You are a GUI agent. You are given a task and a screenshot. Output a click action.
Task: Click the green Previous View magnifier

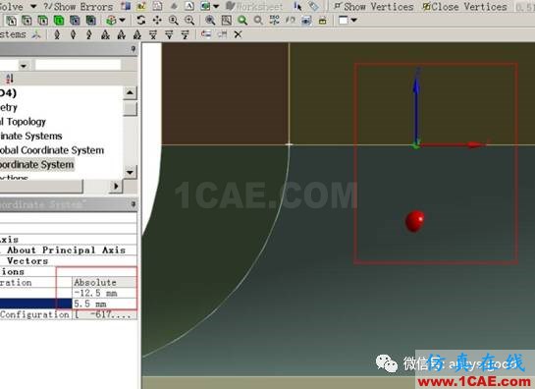click(x=242, y=21)
